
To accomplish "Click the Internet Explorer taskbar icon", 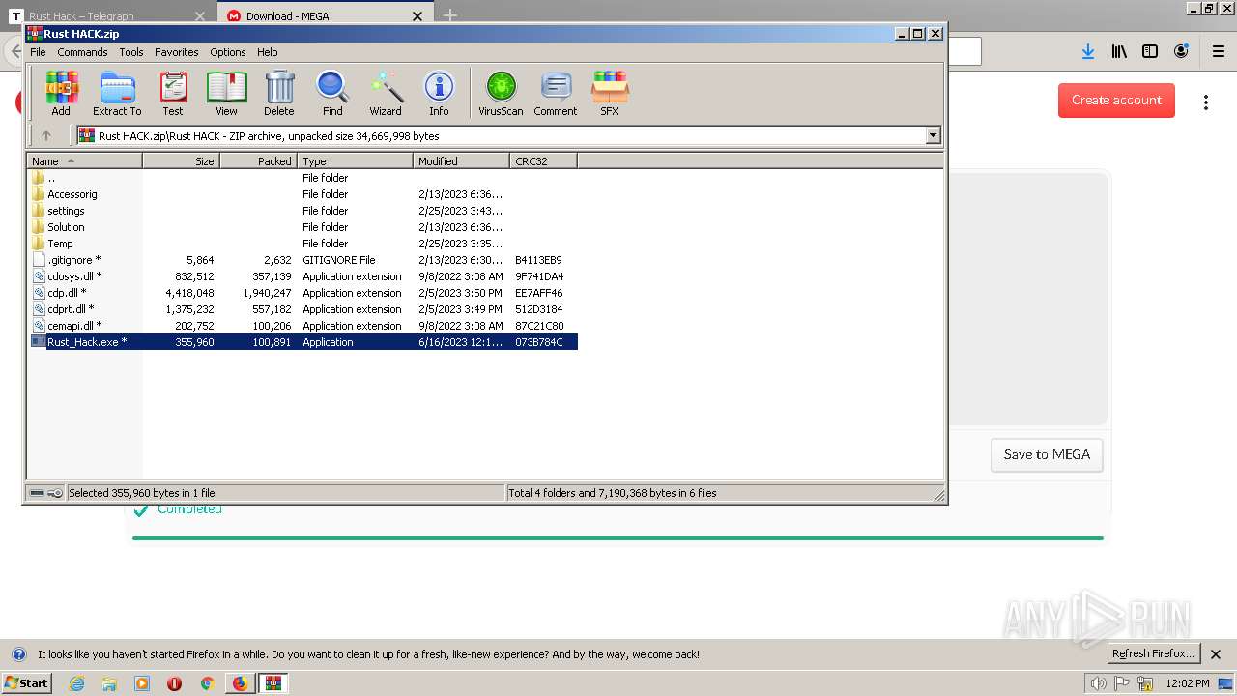I will (77, 683).
